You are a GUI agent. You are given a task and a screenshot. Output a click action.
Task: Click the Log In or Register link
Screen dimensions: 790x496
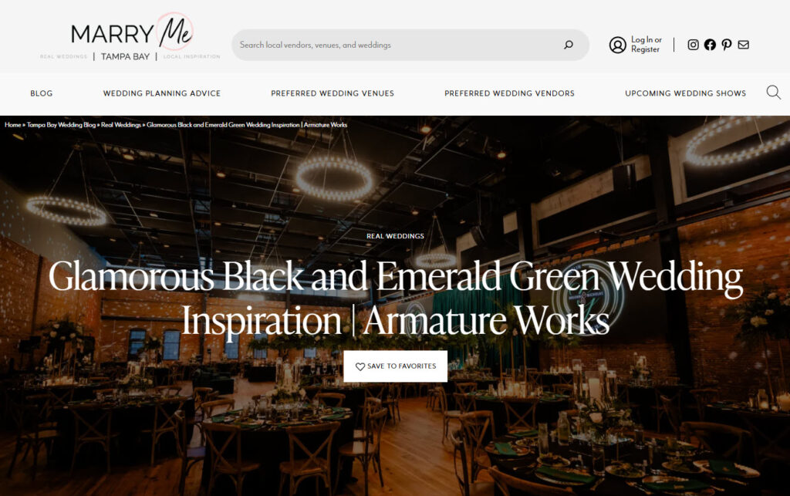[x=646, y=44]
